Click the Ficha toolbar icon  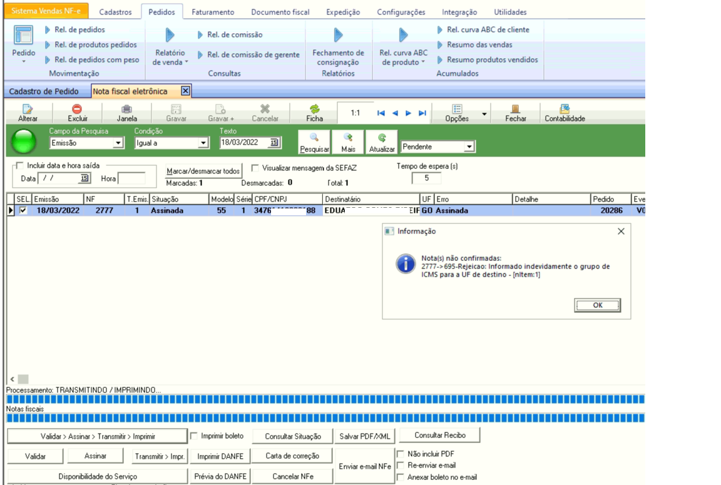pyautogui.click(x=314, y=109)
